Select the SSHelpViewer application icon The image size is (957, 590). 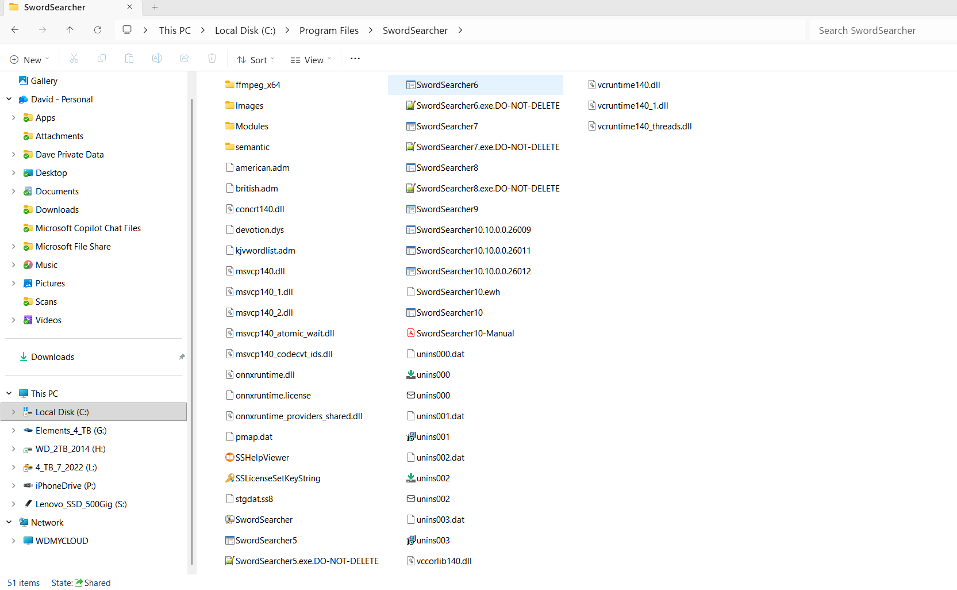pyautogui.click(x=230, y=457)
